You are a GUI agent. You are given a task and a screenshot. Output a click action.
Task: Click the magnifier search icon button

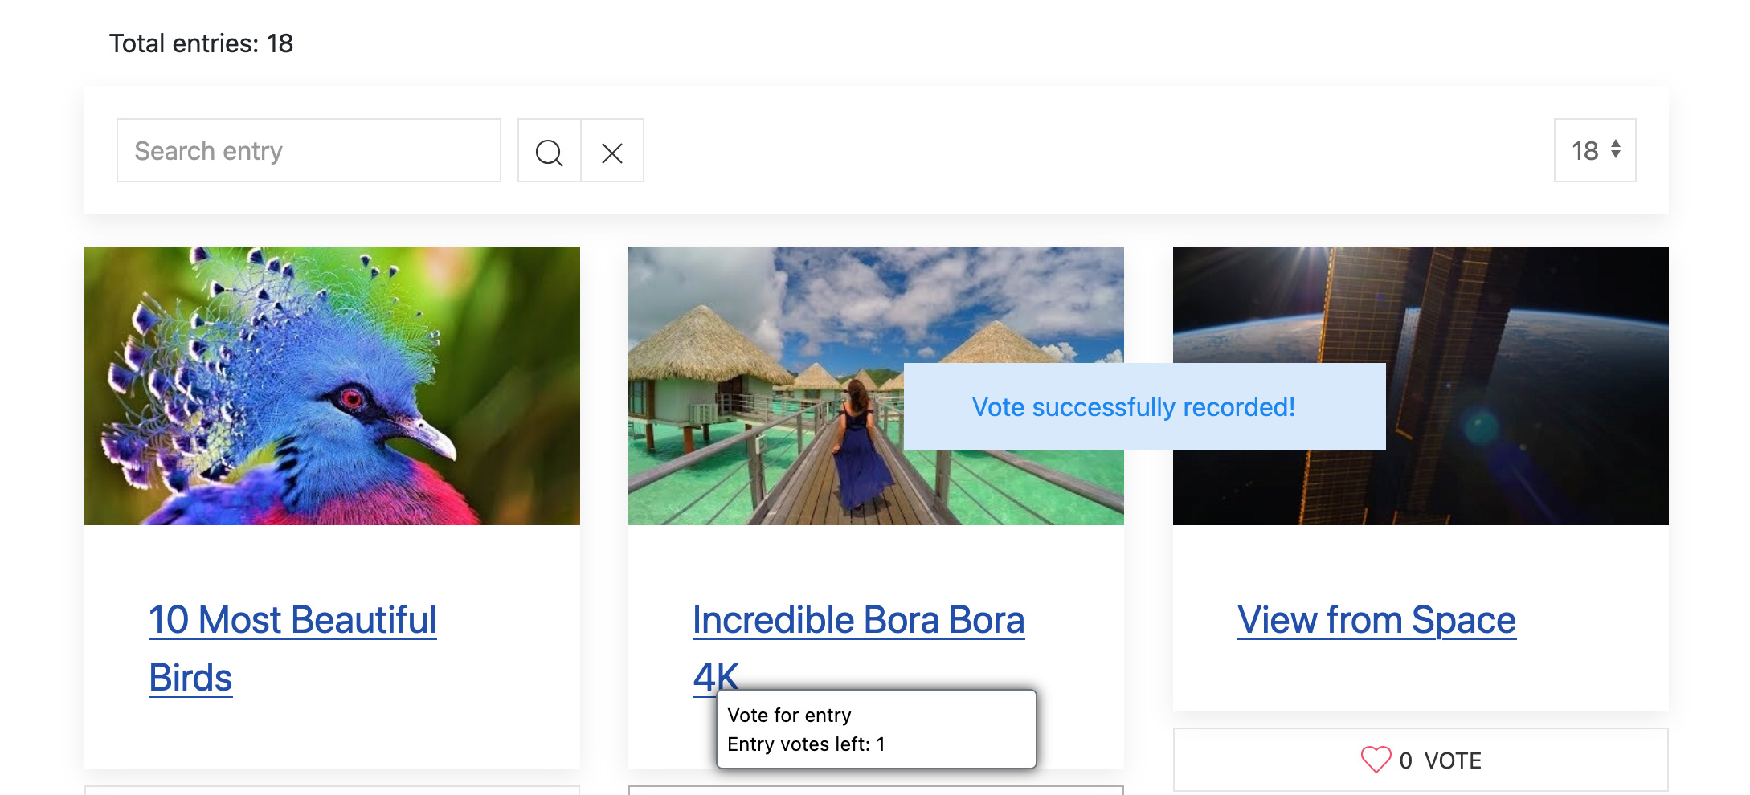click(550, 151)
